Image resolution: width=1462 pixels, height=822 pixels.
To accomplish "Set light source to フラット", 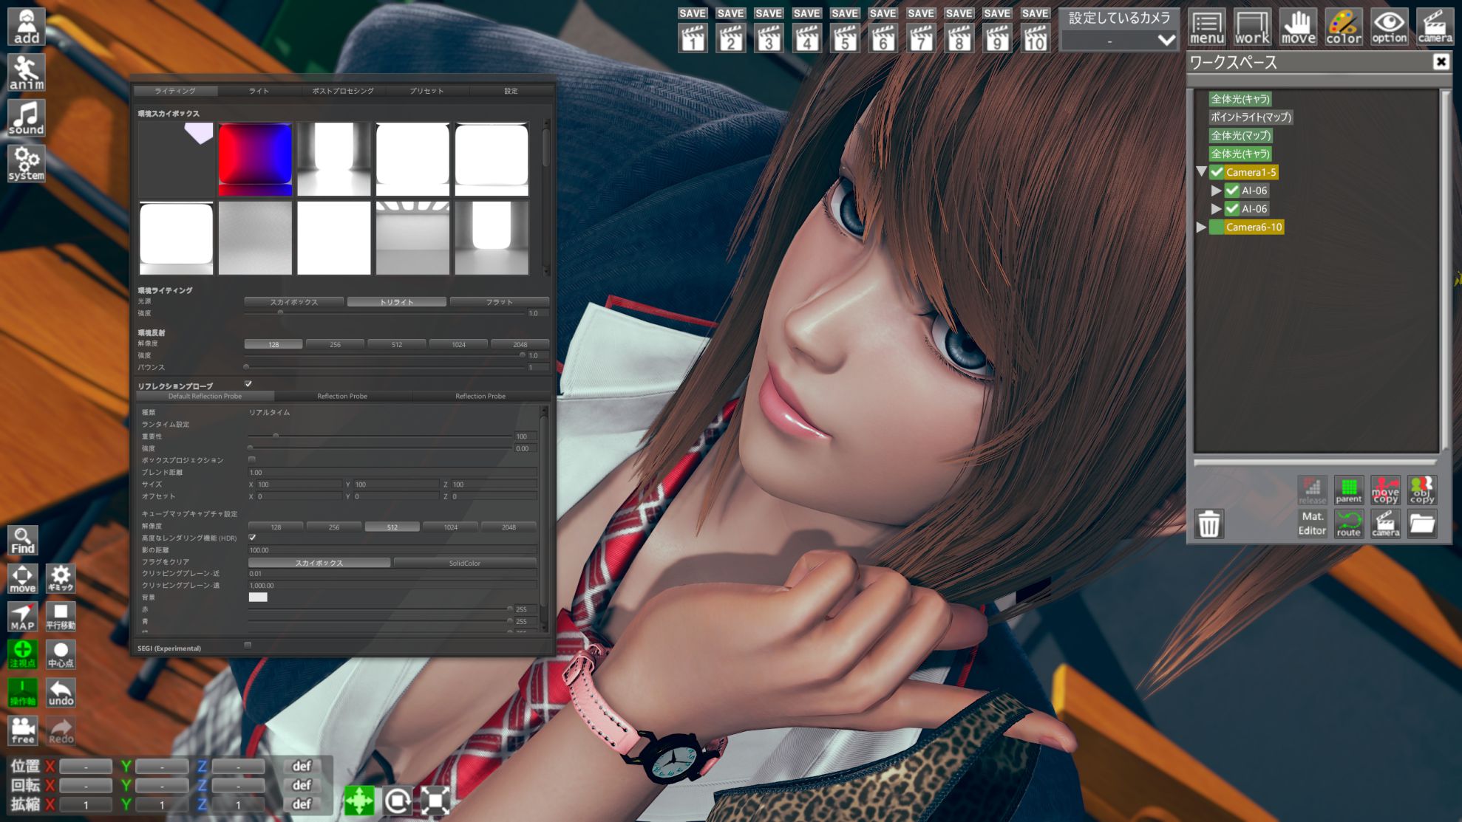I will point(500,302).
